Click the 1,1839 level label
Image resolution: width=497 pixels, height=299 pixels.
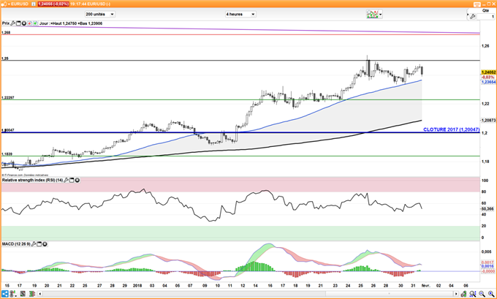point(7,154)
